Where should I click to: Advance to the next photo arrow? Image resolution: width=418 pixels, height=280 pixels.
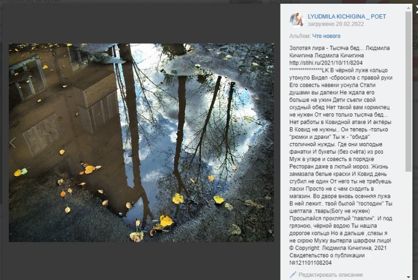click(270, 143)
